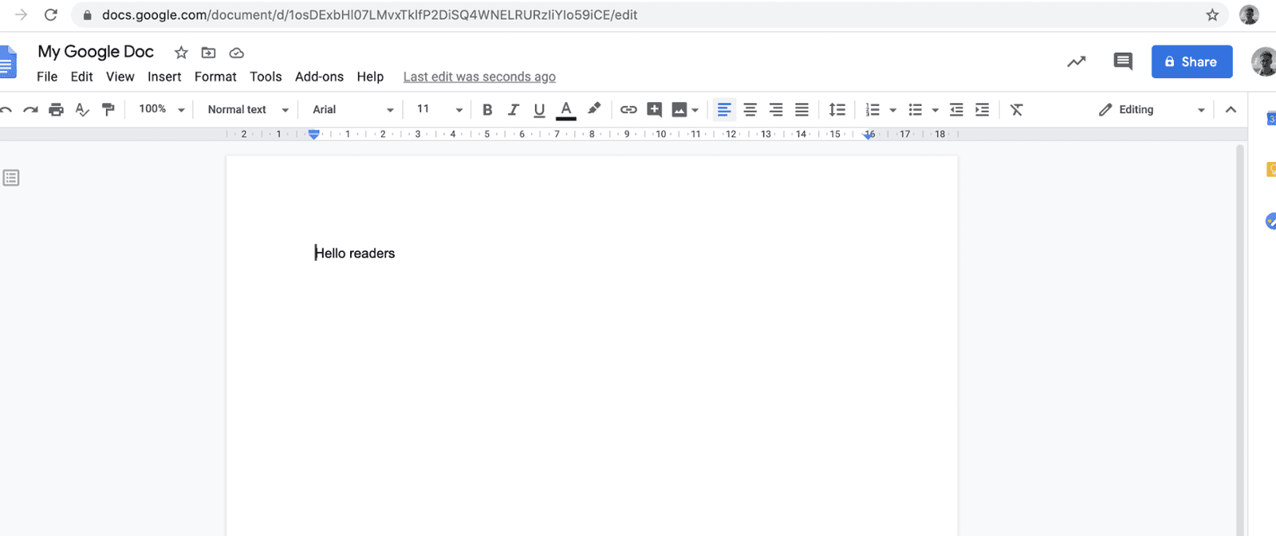Viewport: 1276px width, 536px height.
Task: Open the 'Last edit was seconds ago' link
Action: pos(479,77)
